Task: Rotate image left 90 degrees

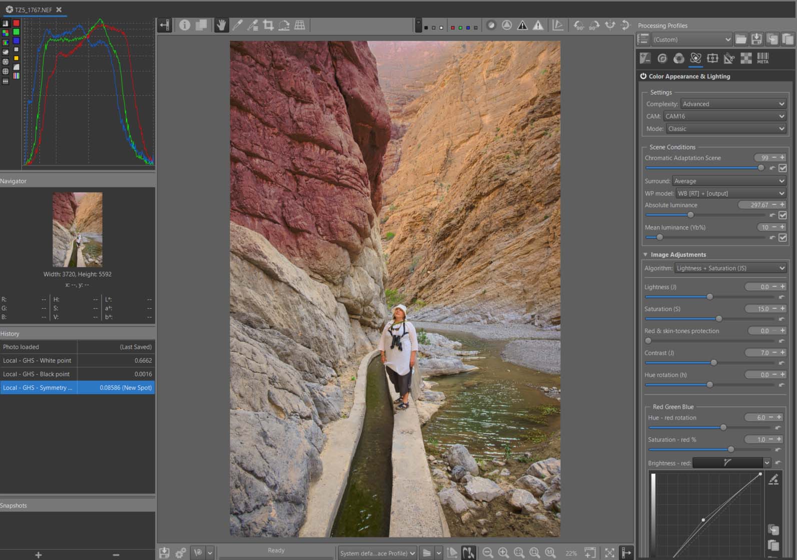Action: (x=578, y=25)
